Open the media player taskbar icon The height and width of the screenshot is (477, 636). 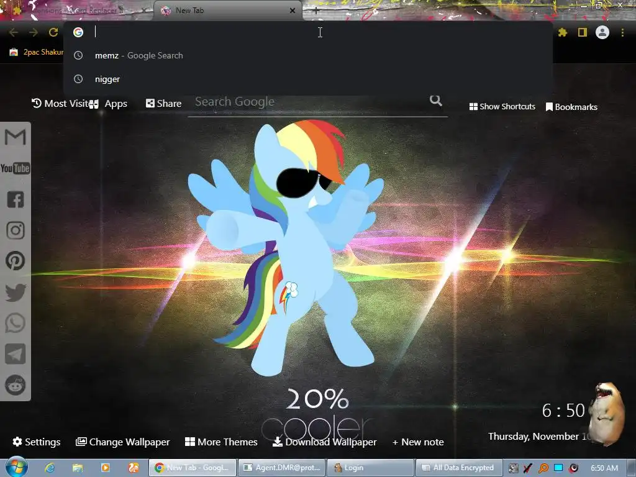[x=105, y=468]
